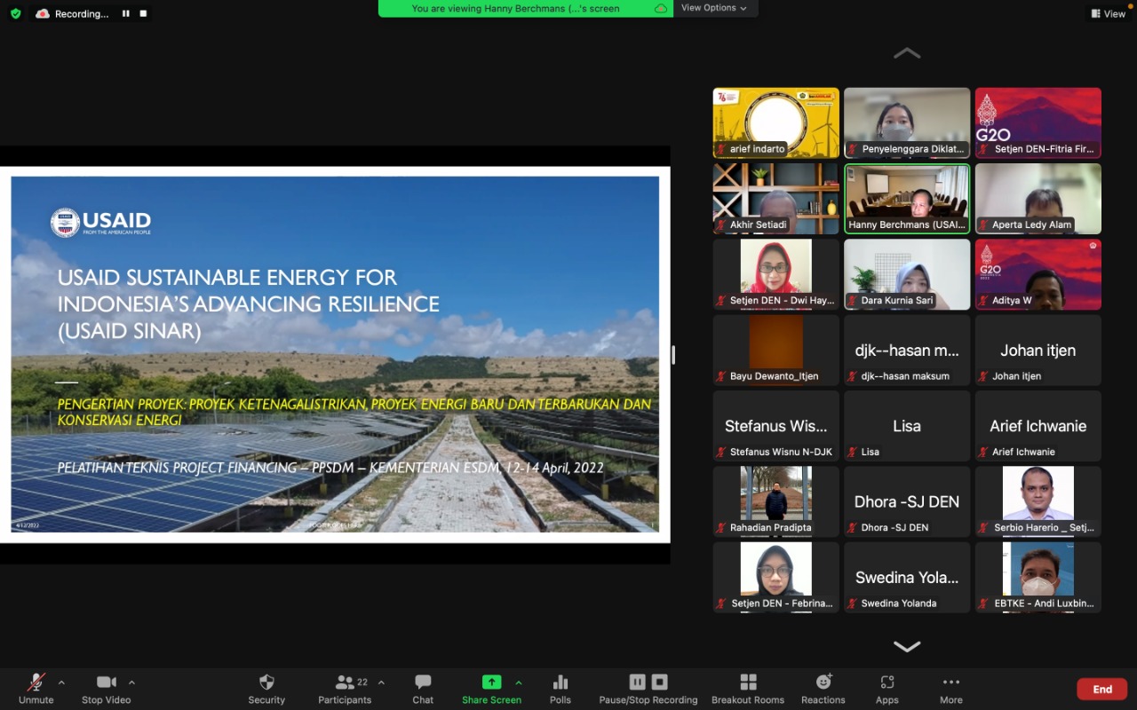The width and height of the screenshot is (1137, 710).
Task: Open audio options arrow beside Unmute
Action: [x=61, y=682]
